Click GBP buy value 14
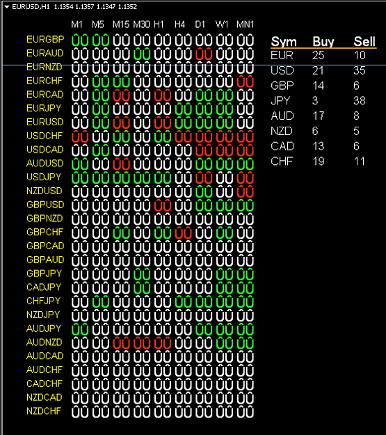 coord(319,86)
